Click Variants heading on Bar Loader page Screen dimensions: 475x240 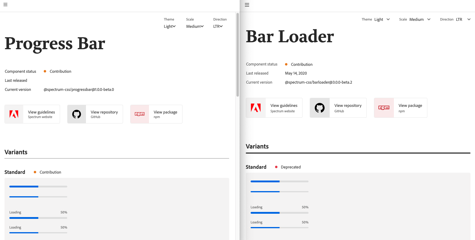tap(257, 146)
